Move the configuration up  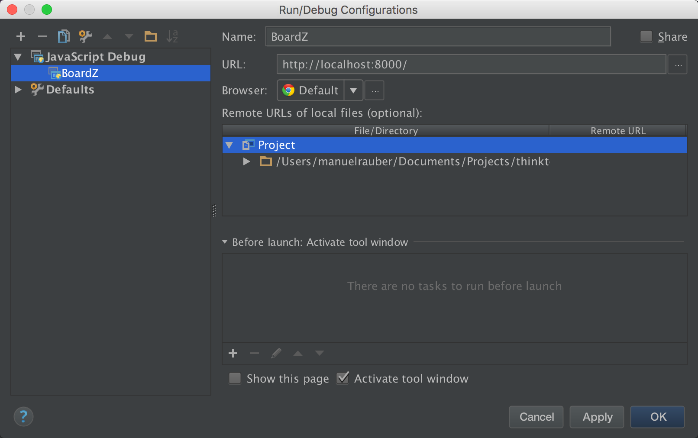pos(107,36)
